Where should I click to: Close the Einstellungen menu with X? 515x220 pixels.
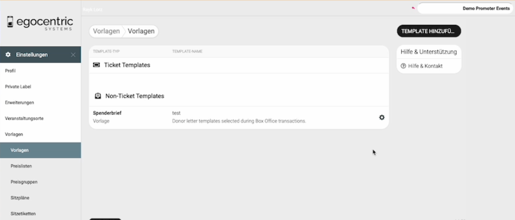[73, 55]
